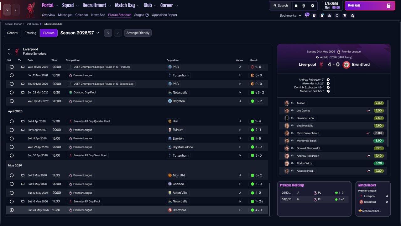401x226 pixels.
Task: Open the Opposition Report tab
Action: click(164, 15)
